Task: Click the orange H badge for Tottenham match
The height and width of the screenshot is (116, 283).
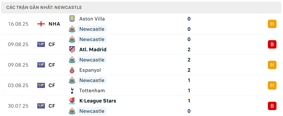Action: pyautogui.click(x=272, y=85)
